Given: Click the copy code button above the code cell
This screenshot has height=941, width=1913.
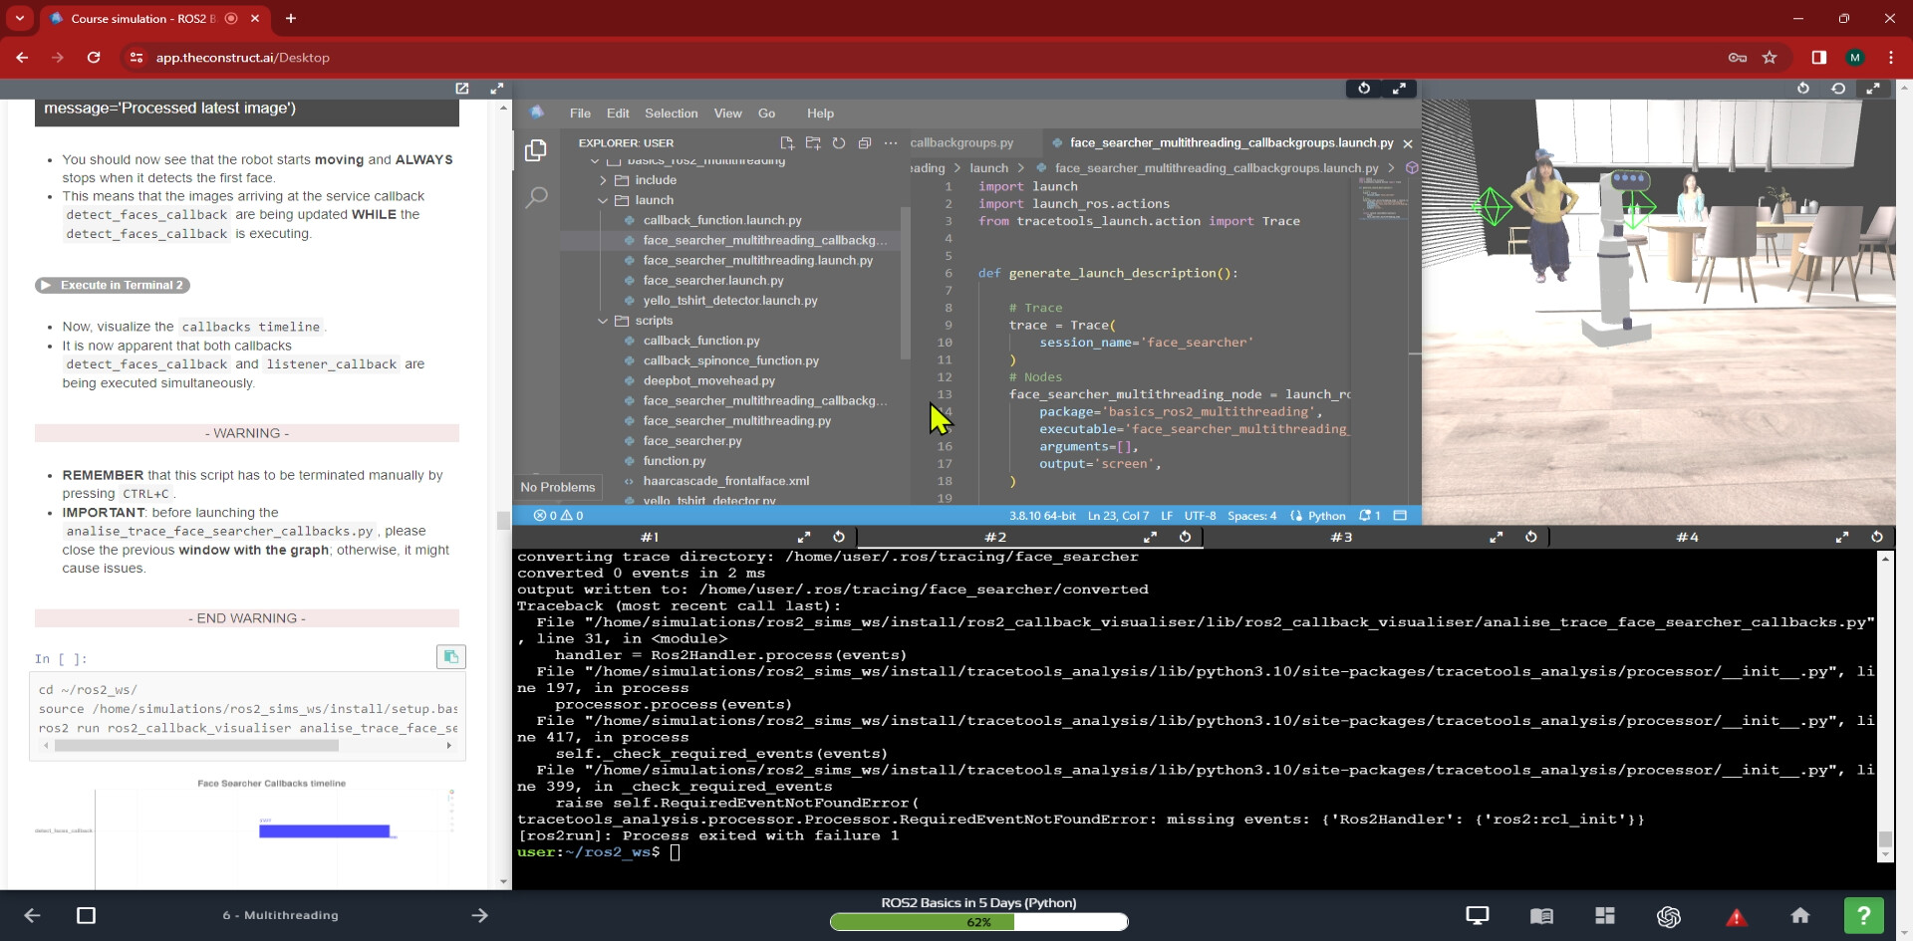Looking at the screenshot, I should click(450, 656).
